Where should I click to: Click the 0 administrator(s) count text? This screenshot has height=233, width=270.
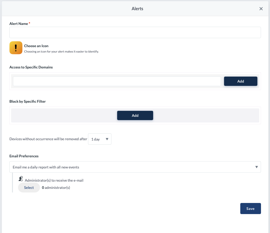56,188
